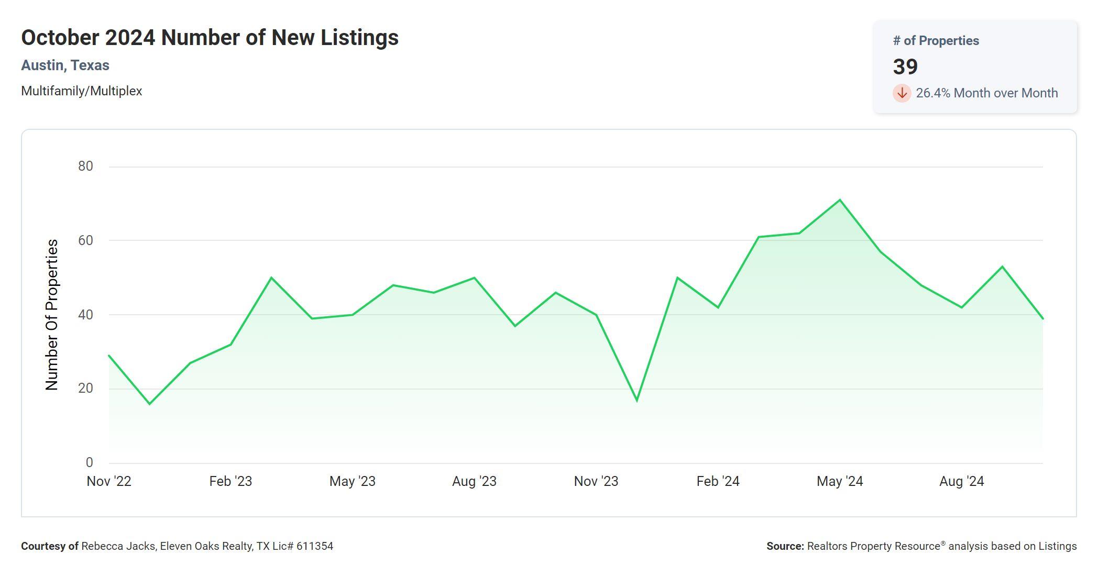Click the "Realtors Property Resource" source credit

(873, 546)
